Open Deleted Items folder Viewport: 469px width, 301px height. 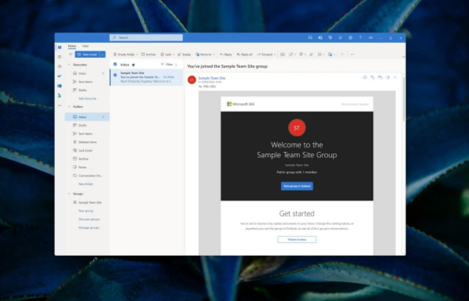coord(87,142)
